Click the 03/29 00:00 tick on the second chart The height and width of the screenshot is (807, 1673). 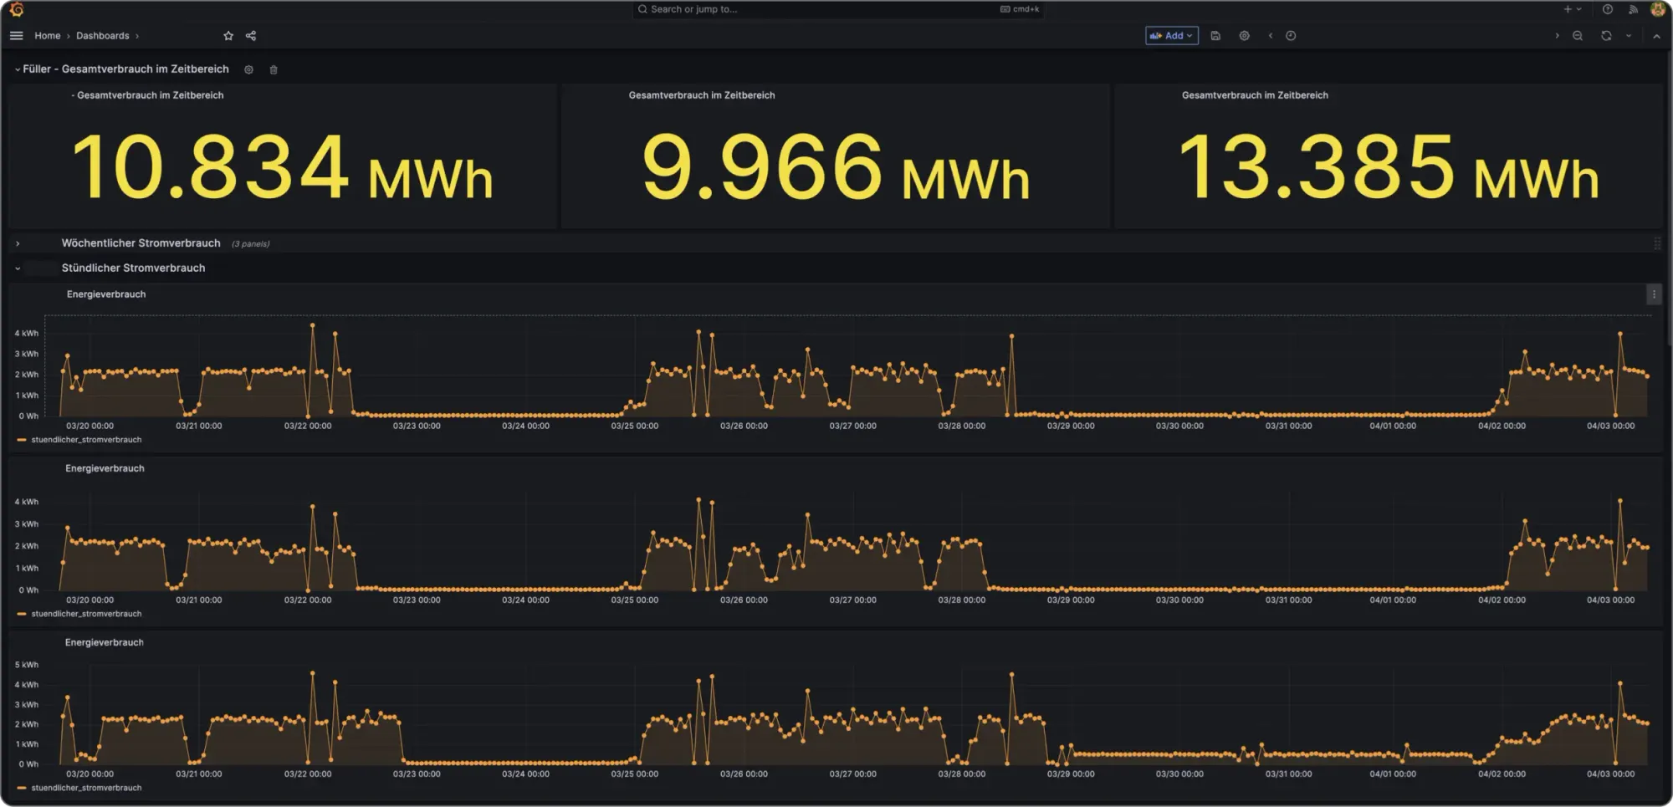[x=1071, y=600]
